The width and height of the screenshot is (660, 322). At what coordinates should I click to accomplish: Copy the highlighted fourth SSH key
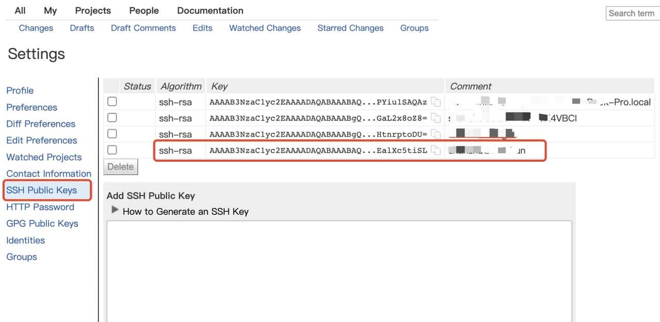[x=436, y=150]
